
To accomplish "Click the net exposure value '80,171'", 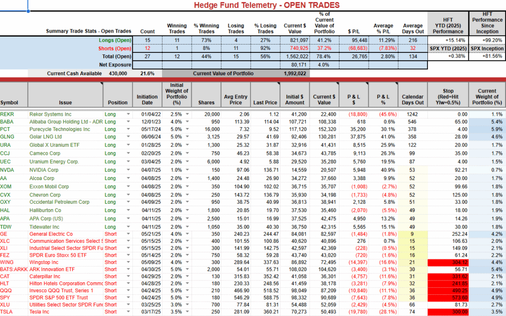I will tap(300, 65).
